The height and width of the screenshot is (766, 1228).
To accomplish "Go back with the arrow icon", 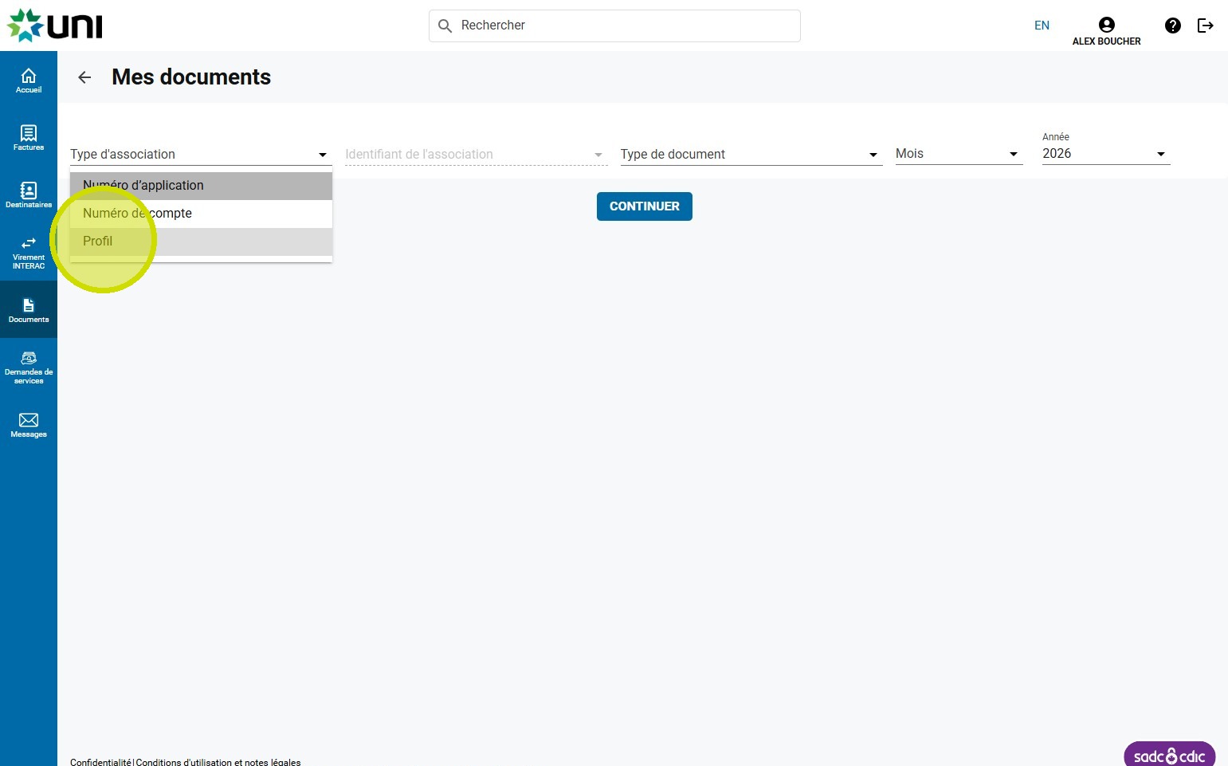I will click(x=84, y=77).
